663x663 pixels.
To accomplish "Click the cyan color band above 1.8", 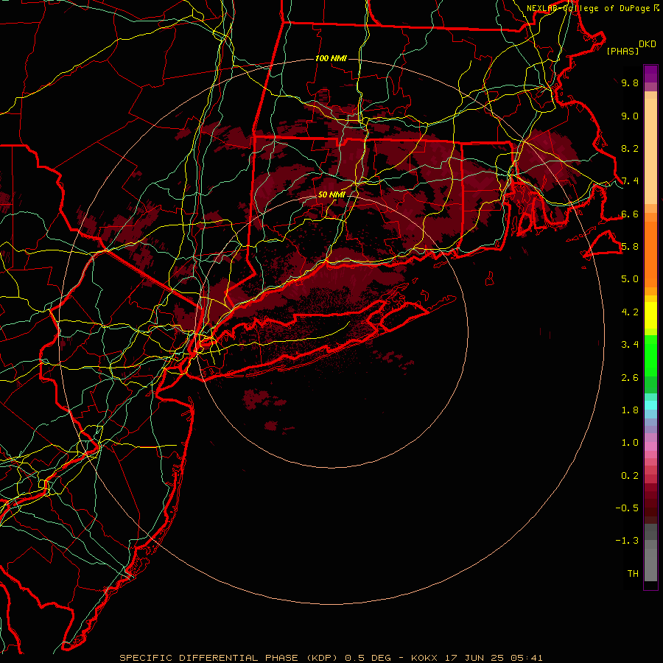I will click(650, 404).
